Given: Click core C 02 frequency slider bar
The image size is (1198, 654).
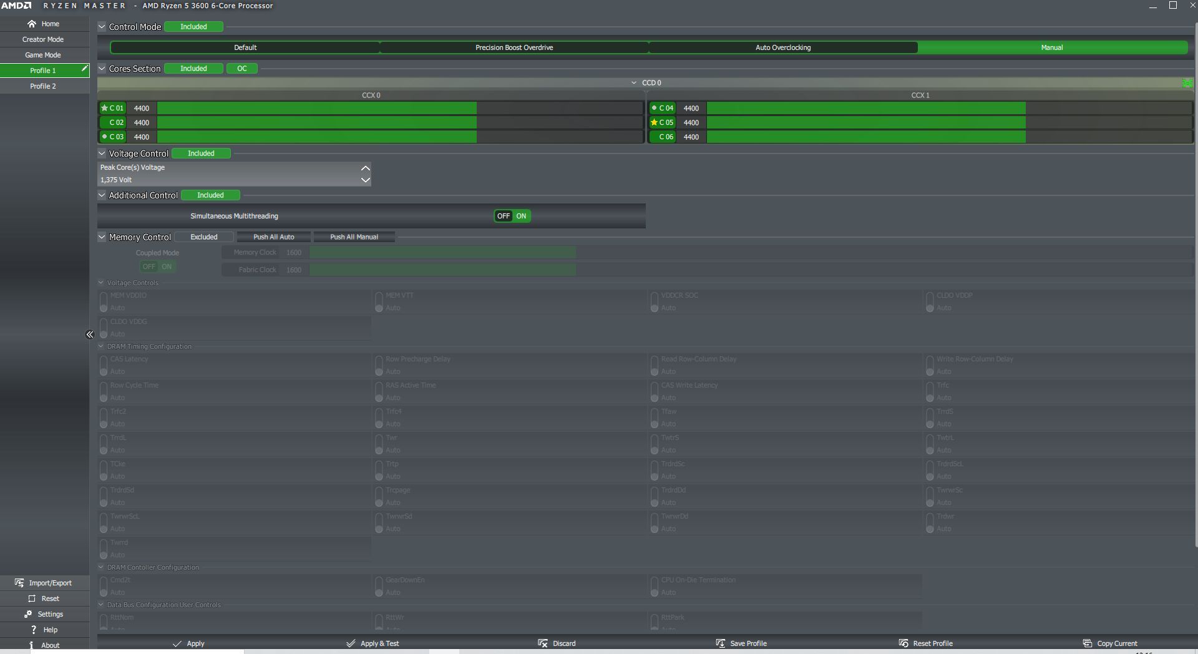Looking at the screenshot, I should tap(400, 122).
